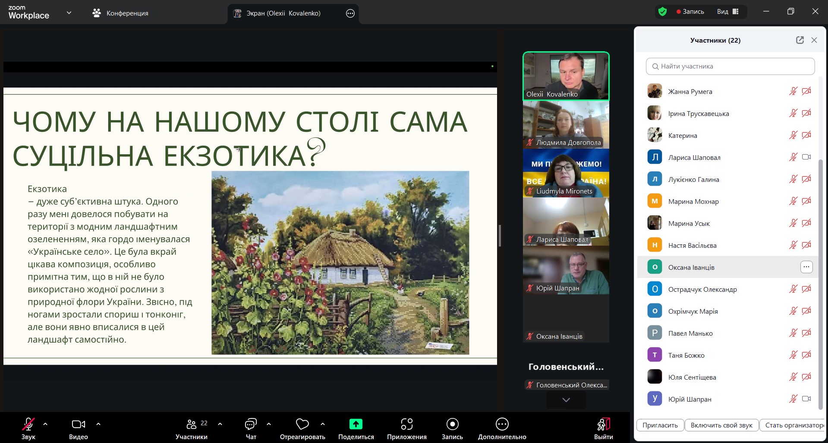The width and height of the screenshot is (828, 443).
Task: Open the Apps icon in toolbar
Action: 406,424
